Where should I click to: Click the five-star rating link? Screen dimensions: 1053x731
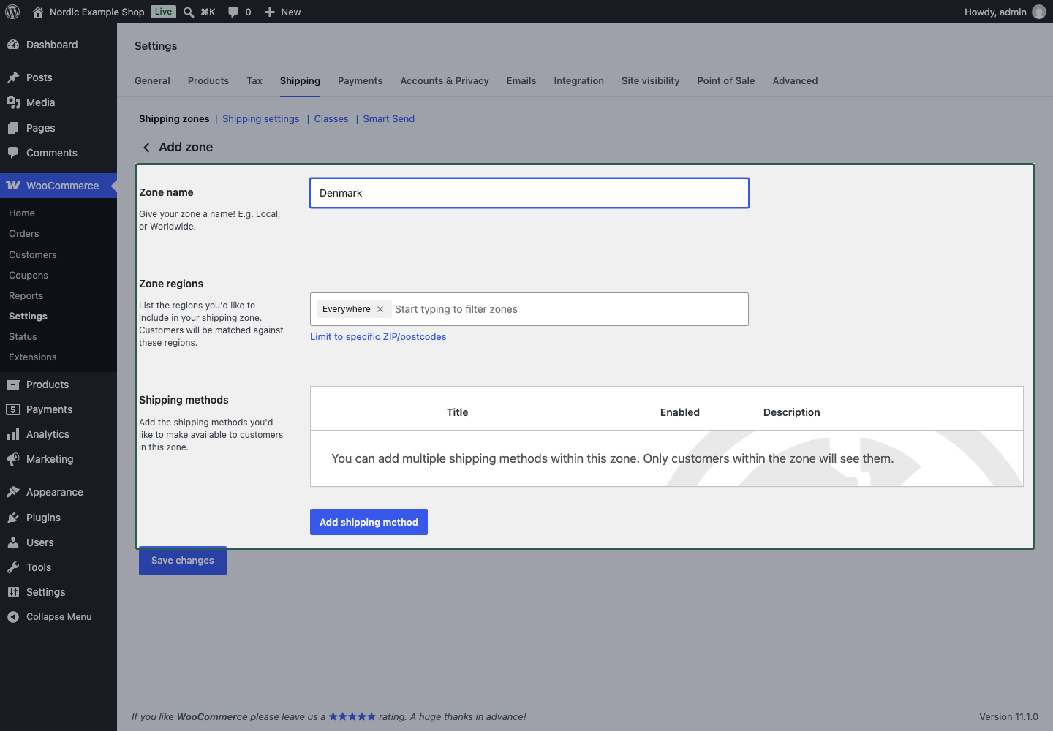352,717
